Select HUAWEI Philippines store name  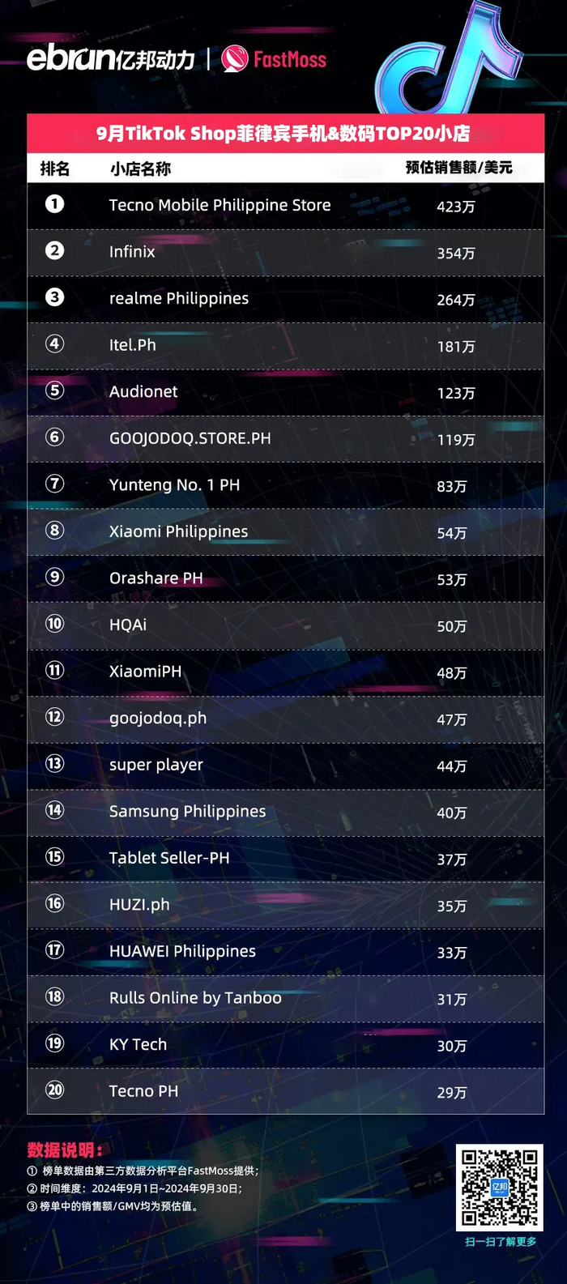[182, 952]
